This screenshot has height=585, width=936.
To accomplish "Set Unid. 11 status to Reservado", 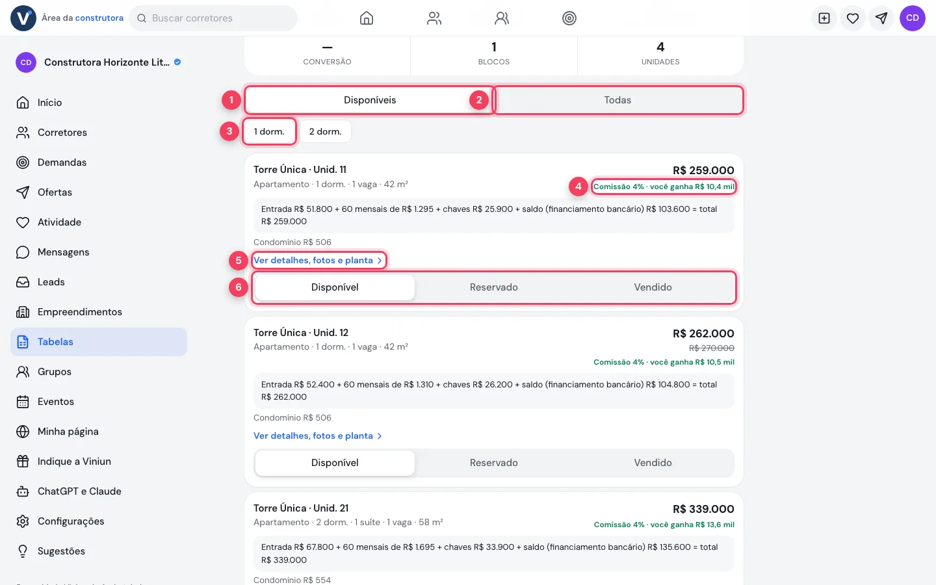I will click(x=494, y=287).
